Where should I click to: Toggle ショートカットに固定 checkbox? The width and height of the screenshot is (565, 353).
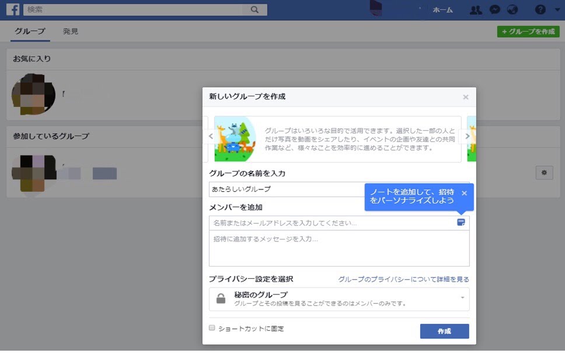[212, 328]
